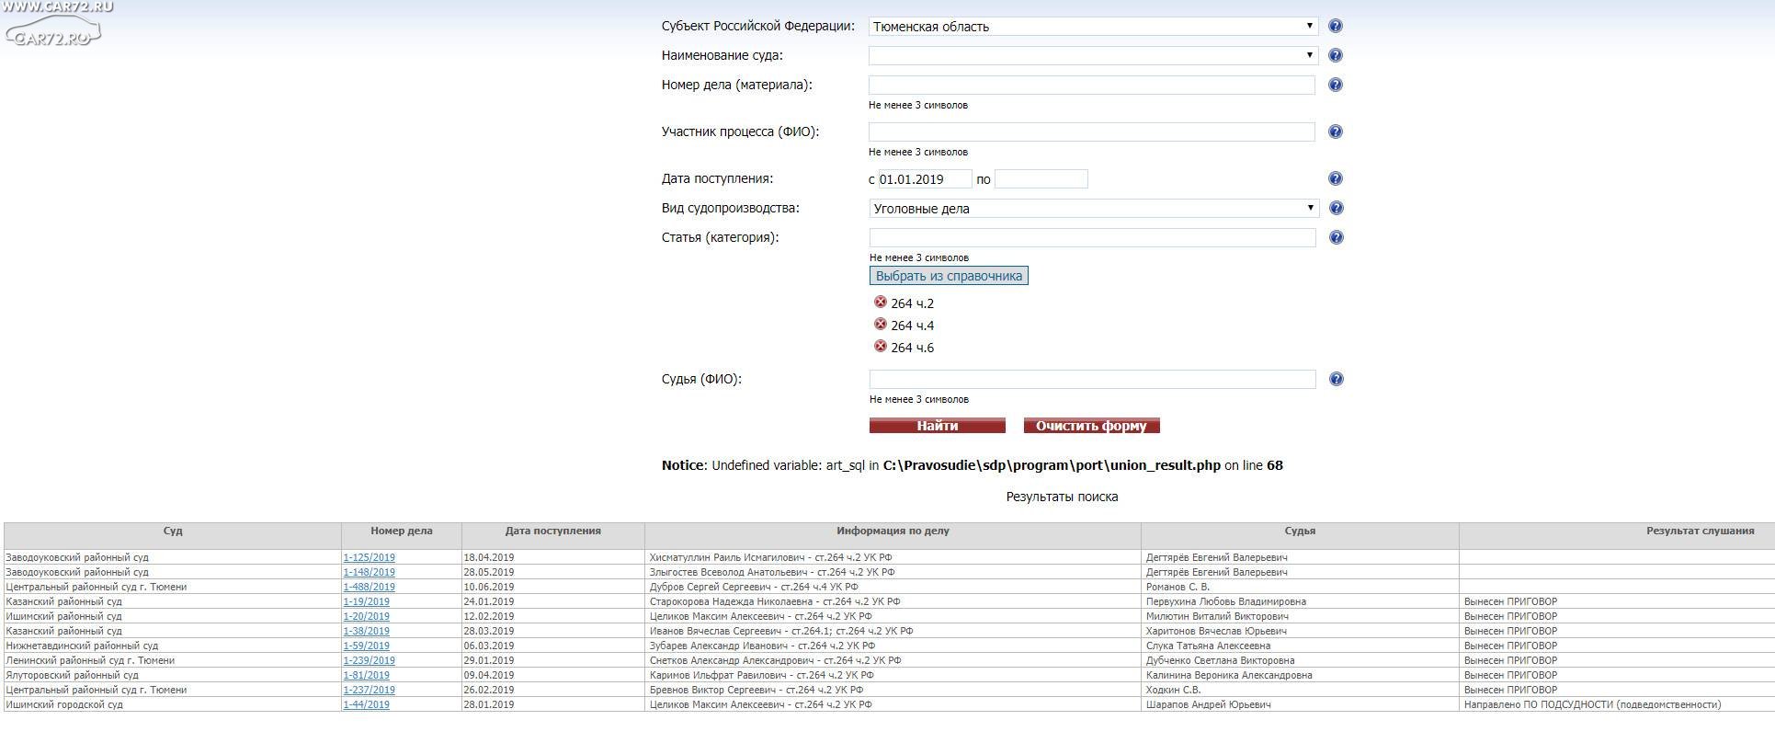Viewport: 1775px width, 743px height.
Task: Click help icon beside case number field
Action: tap(1335, 86)
